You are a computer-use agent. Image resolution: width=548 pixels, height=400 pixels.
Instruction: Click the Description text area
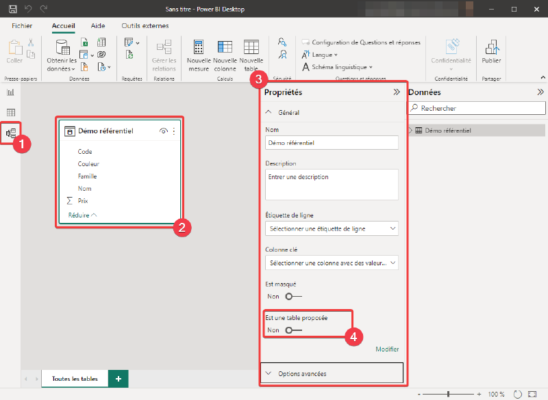tap(332, 185)
